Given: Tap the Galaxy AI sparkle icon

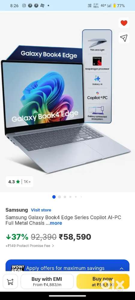Looking at the screenshot, I should coord(97,78).
